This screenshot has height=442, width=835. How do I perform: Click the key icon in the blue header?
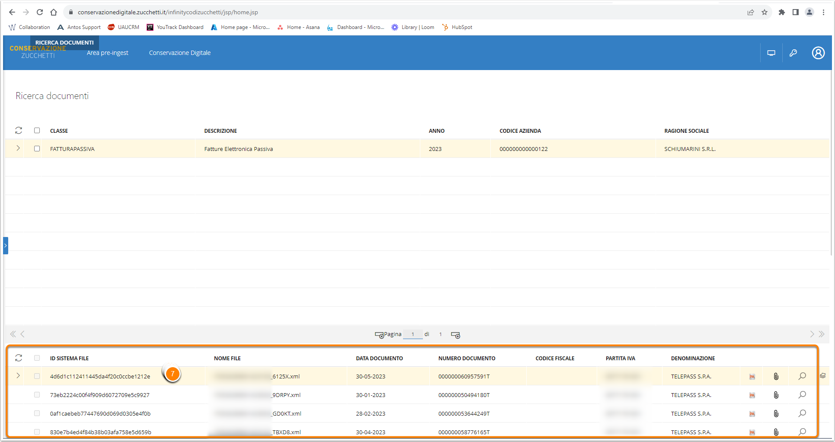point(793,53)
